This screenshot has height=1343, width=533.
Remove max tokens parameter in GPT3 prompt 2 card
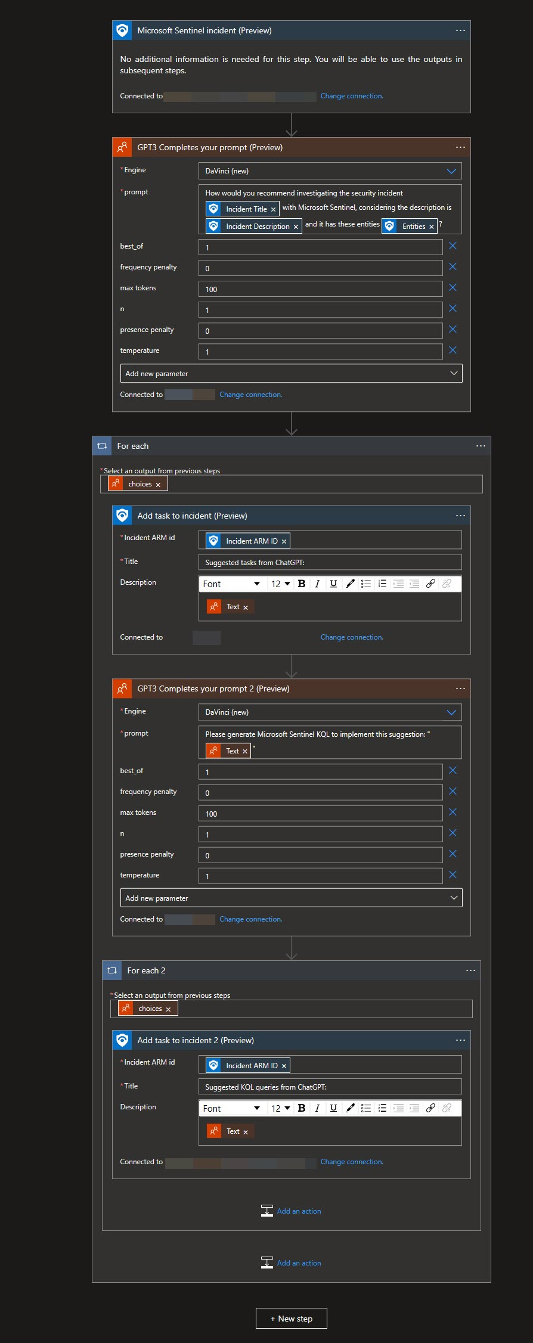pos(453,812)
